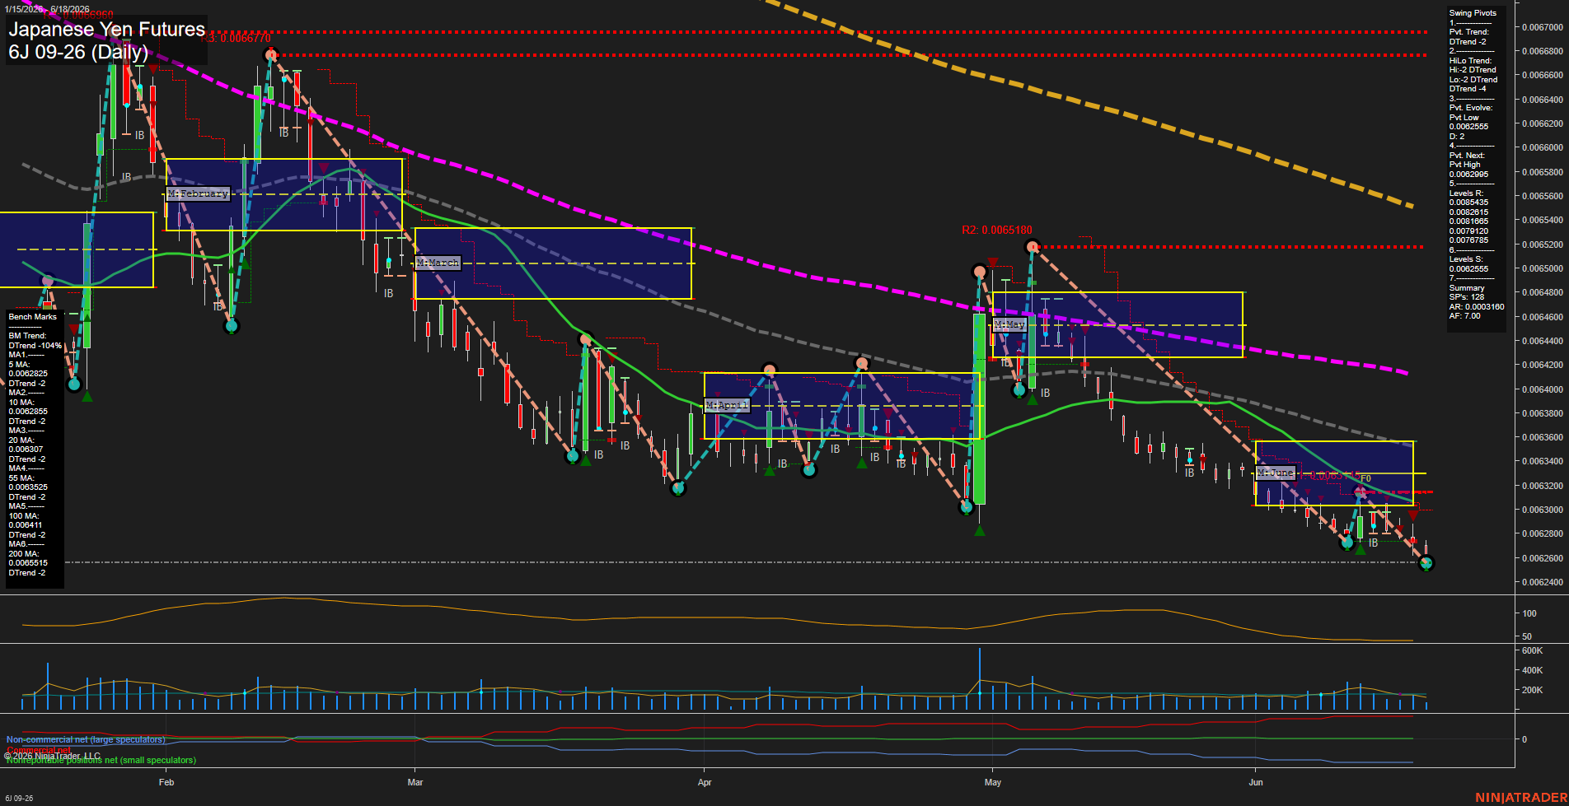
Task: Click the Feb label on time axis
Action: [x=166, y=782]
